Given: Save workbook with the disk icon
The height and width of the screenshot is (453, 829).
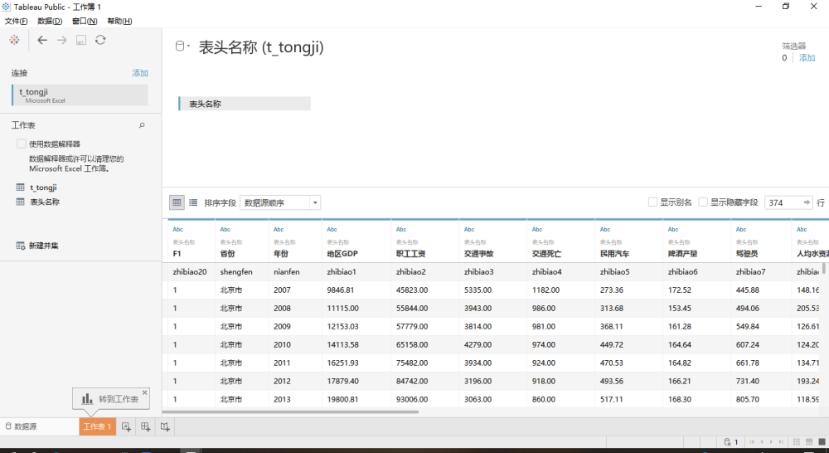Looking at the screenshot, I should [x=81, y=40].
